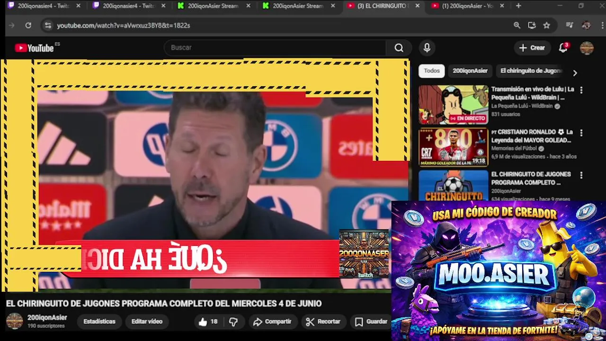Switch to second 200iqonAsier Stream Kick tab
Image resolution: width=606 pixels, height=341 pixels.
(298, 6)
